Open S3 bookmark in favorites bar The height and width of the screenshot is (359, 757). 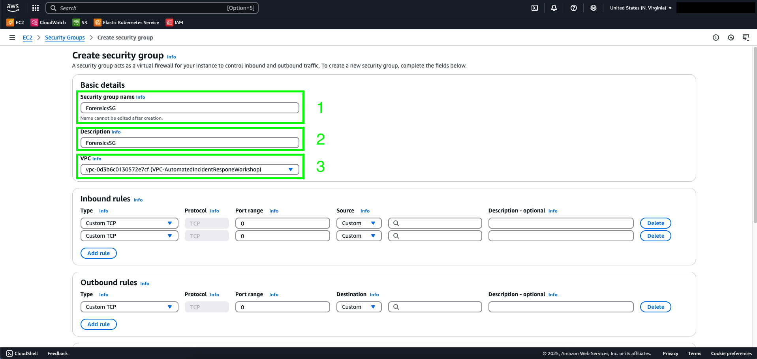pyautogui.click(x=80, y=23)
